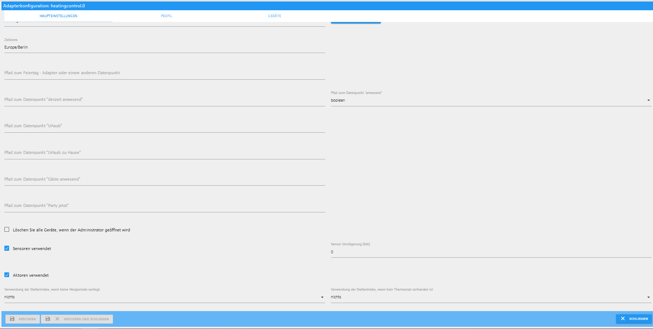Click the floppy disk icon on Speichern
This screenshot has height=329, width=653.
pyautogui.click(x=12, y=319)
